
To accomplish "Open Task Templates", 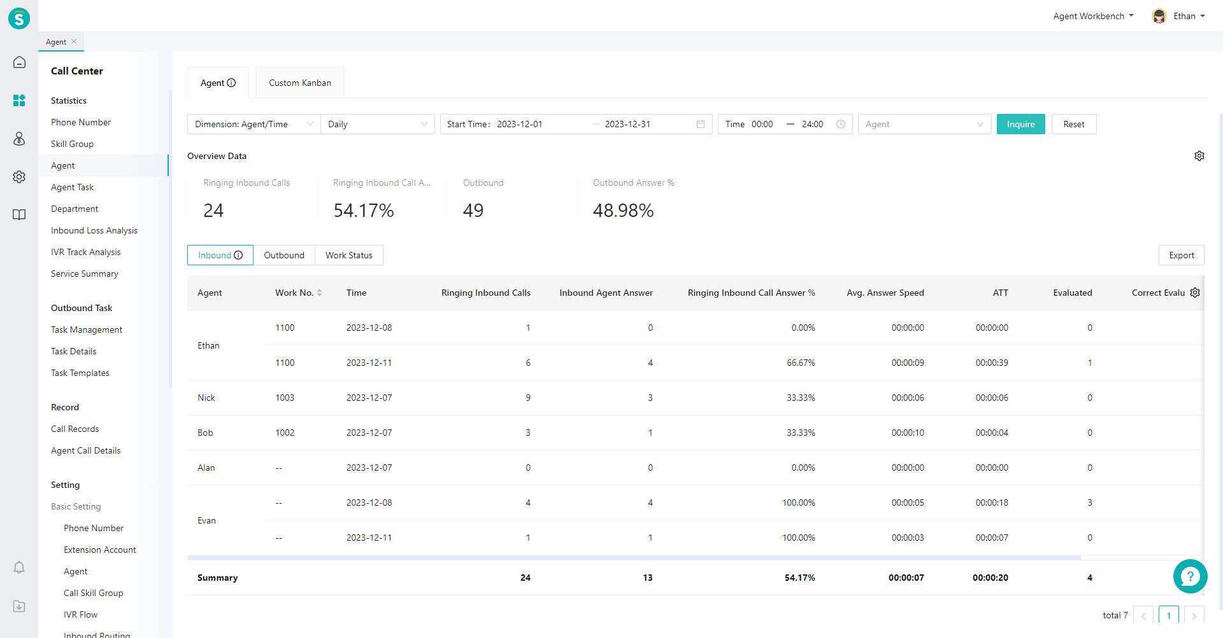I will coord(80,373).
